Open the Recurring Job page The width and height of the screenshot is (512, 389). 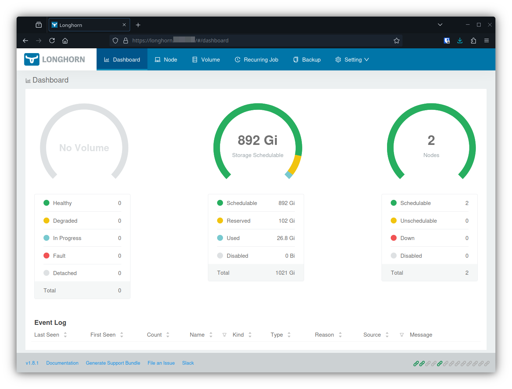257,60
